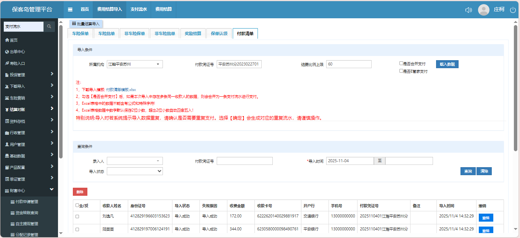The image size is (520, 238).
Task: Open 出单中心 globe icon in sidebar
Action: click(x=7, y=52)
